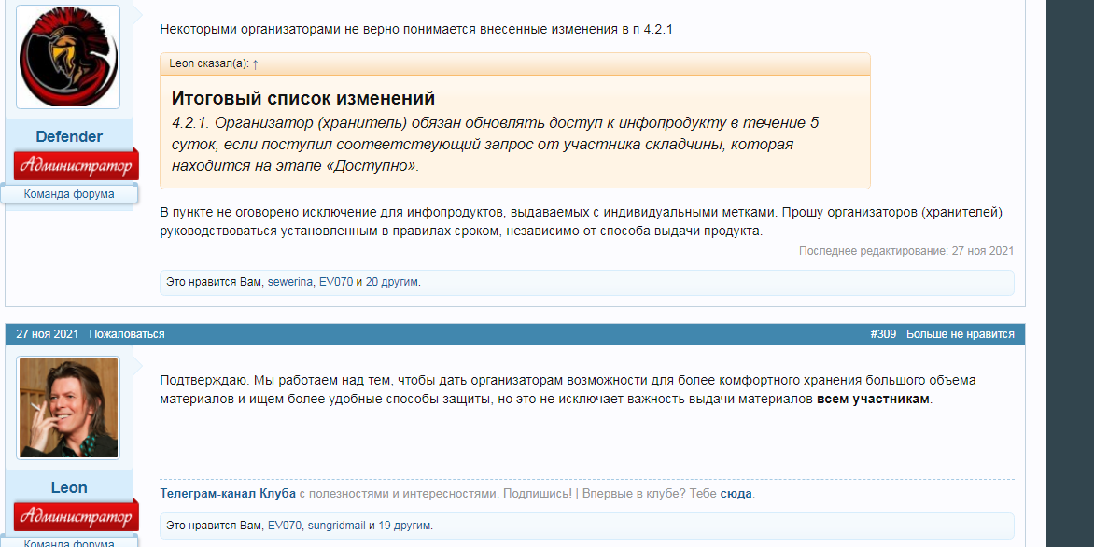The image size is (1094, 547).
Task: Click the Администратор banner under Defender
Action: click(x=76, y=164)
